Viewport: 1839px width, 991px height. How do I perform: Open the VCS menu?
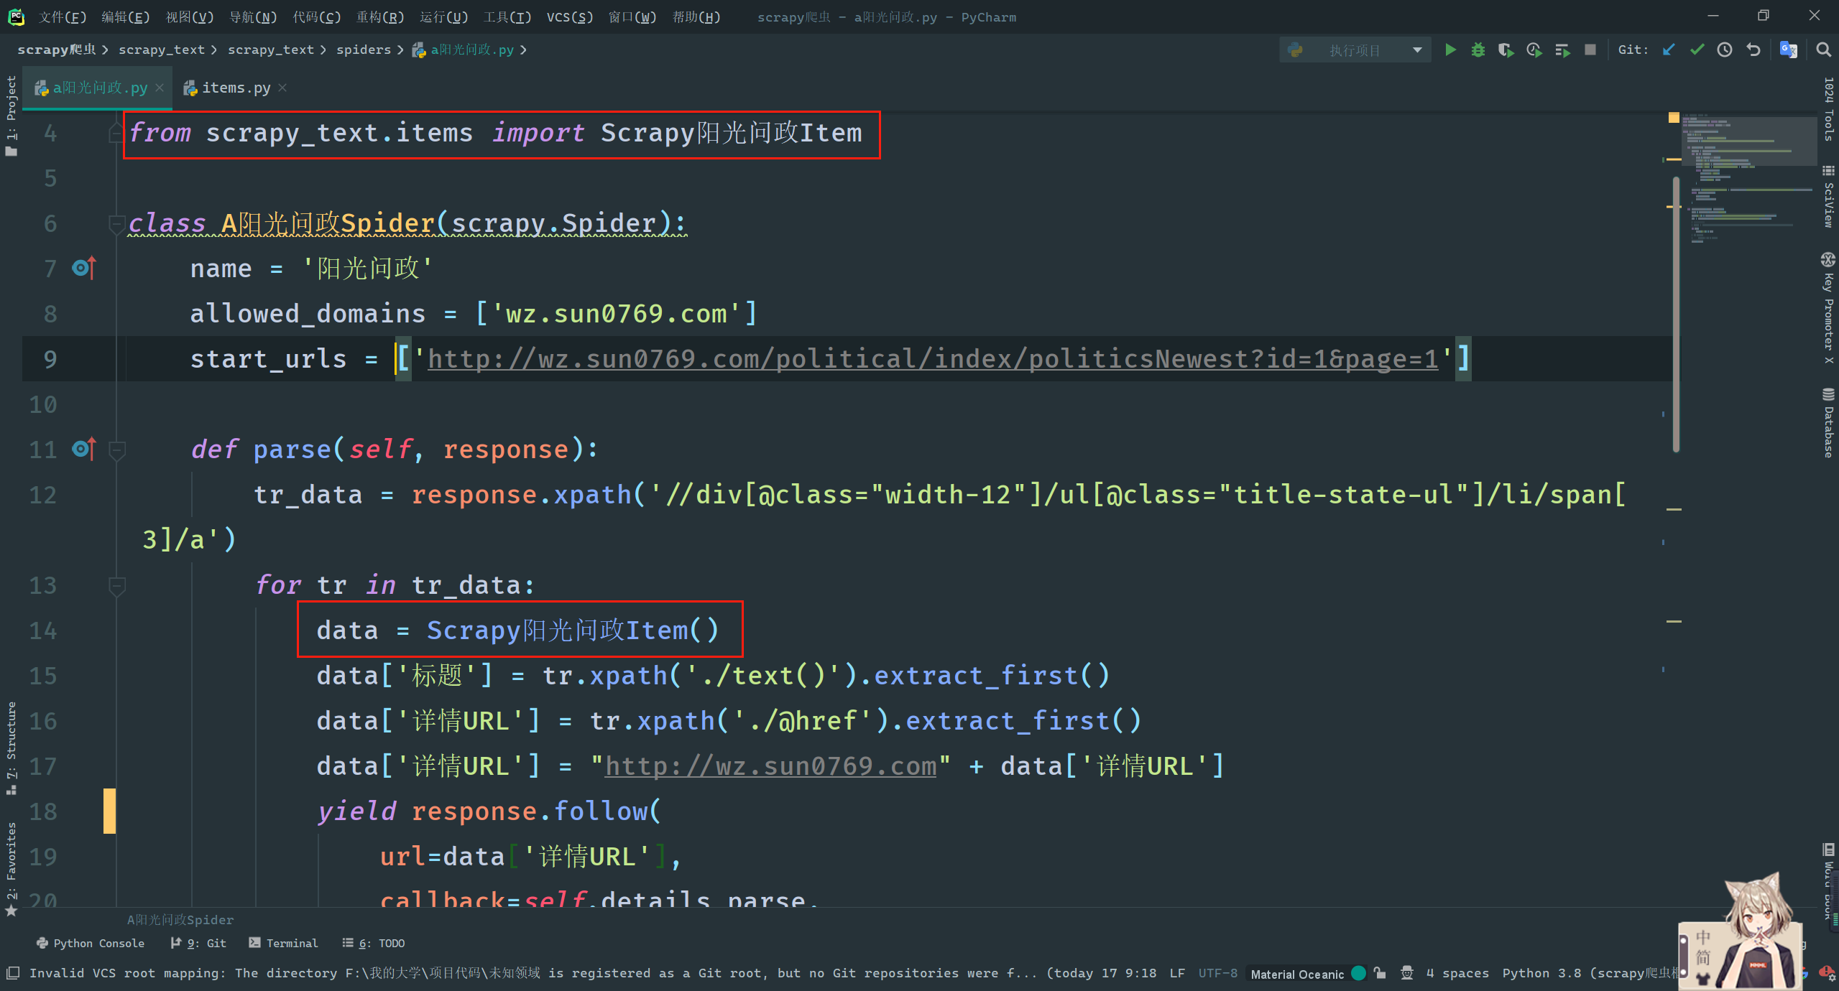point(569,17)
